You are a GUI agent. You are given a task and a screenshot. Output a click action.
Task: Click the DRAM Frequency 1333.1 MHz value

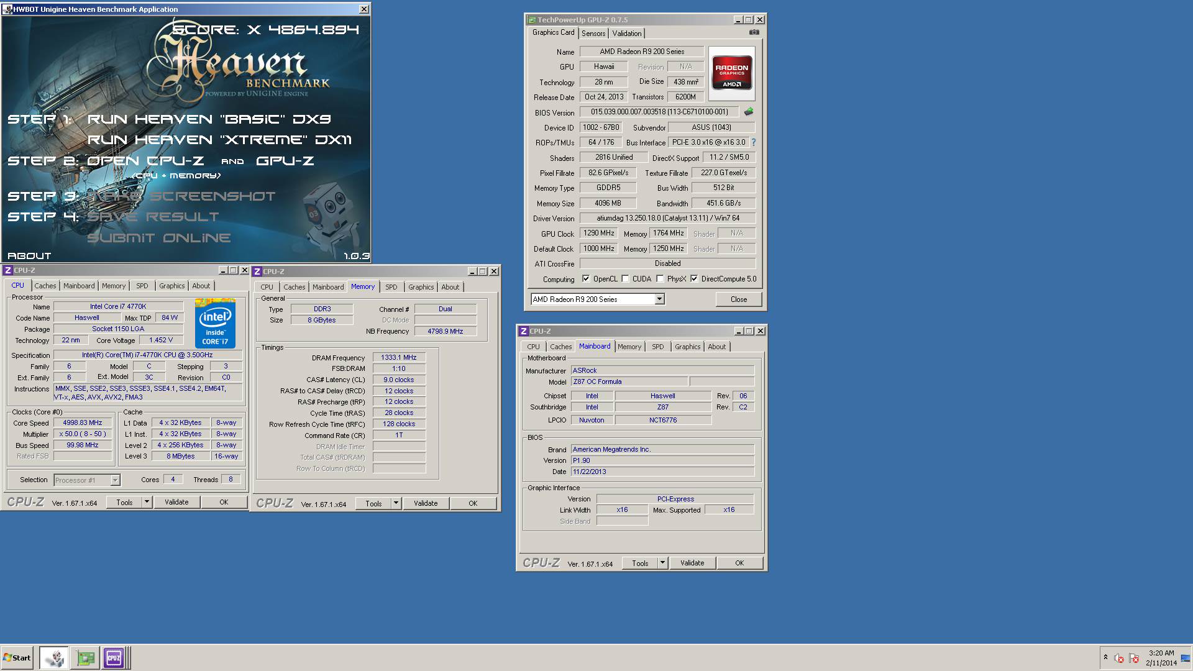(x=399, y=357)
